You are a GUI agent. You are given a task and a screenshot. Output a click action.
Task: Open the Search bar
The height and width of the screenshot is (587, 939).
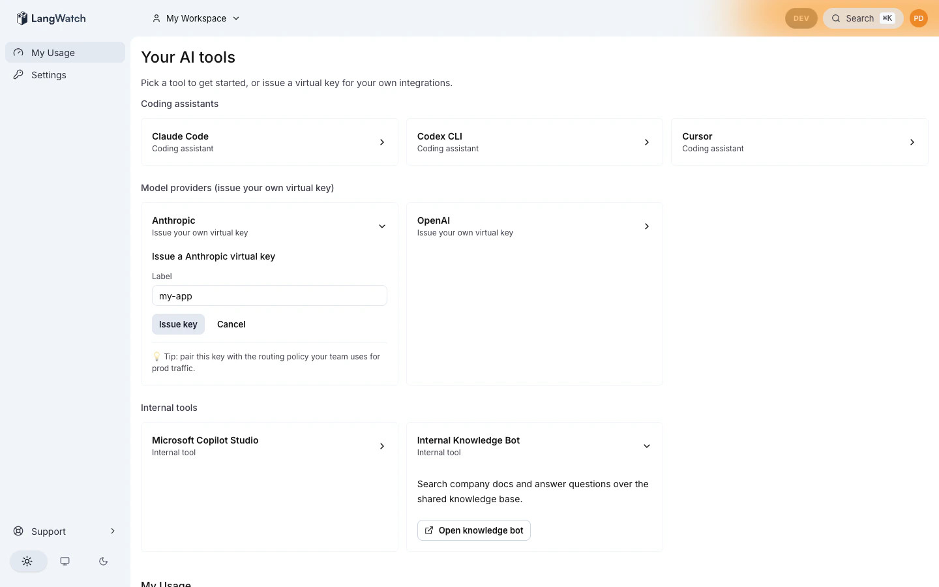tap(863, 18)
